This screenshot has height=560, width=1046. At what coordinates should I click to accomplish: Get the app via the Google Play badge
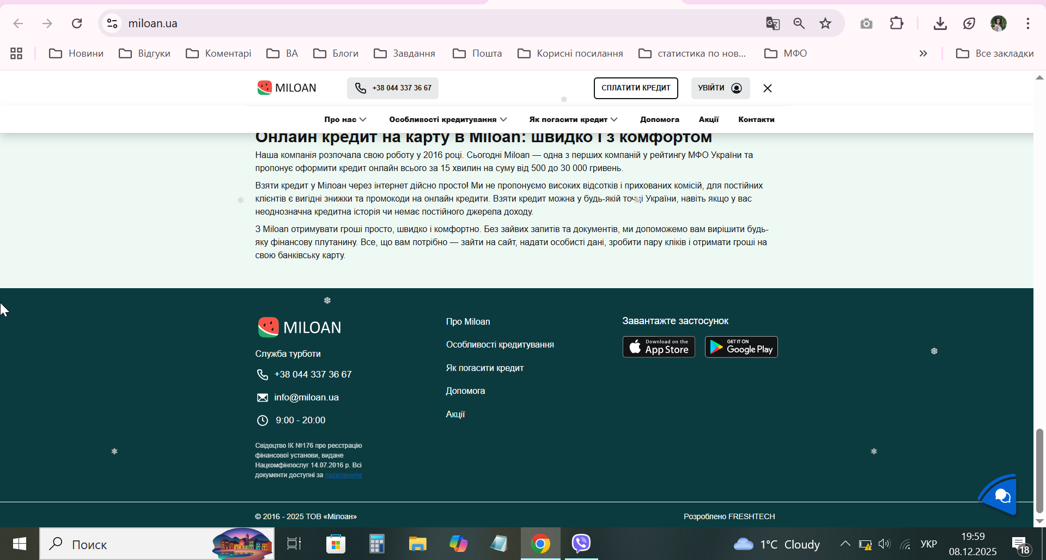coord(741,347)
